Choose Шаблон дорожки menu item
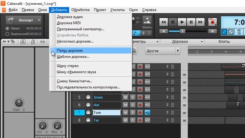The height and width of the screenshot is (138, 245). (91, 57)
